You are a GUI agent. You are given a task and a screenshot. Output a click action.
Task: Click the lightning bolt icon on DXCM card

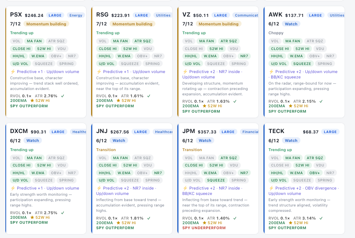coord(13,188)
